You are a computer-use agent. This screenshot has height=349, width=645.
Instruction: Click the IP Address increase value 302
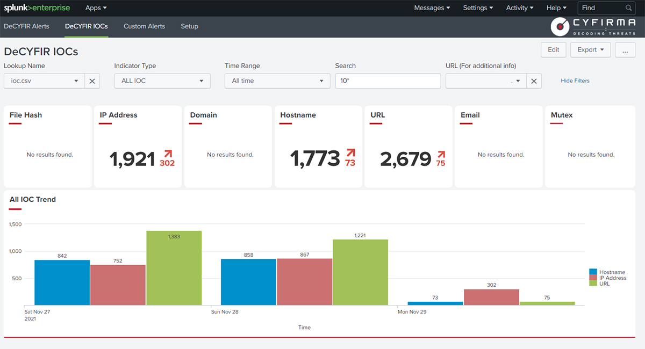pyautogui.click(x=167, y=163)
